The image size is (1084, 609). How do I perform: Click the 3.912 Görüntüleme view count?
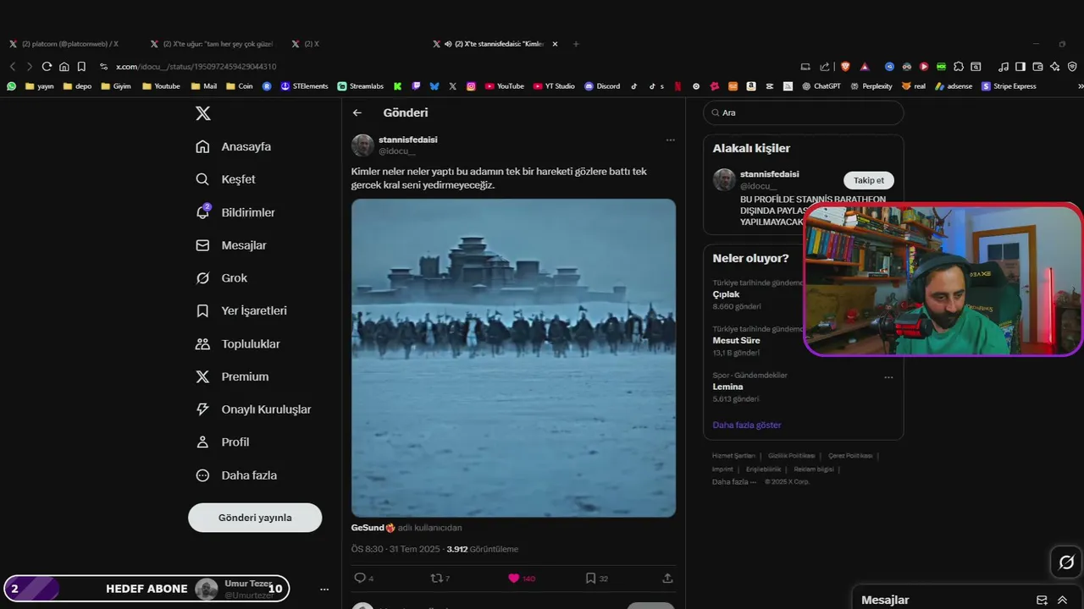(482, 550)
